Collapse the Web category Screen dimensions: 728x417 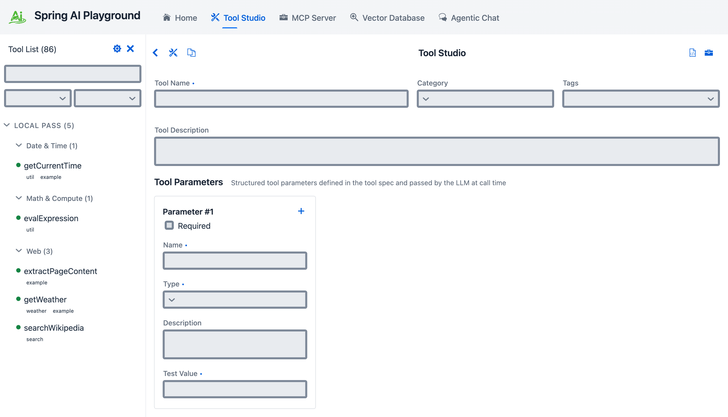coord(19,251)
